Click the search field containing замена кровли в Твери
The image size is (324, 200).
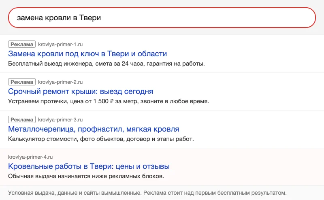pyautogui.click(x=162, y=17)
